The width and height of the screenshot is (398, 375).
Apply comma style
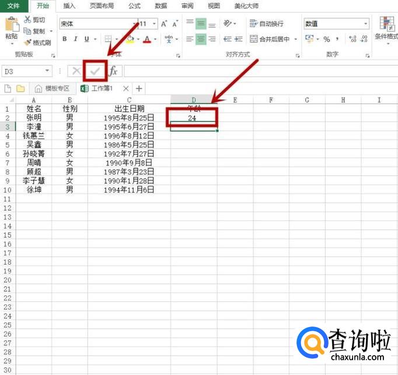coord(337,39)
